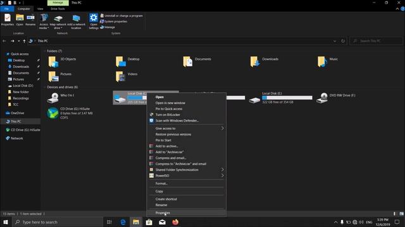The height and width of the screenshot is (227, 405).
Task: Click Map network drive icon
Action: (x=58, y=21)
